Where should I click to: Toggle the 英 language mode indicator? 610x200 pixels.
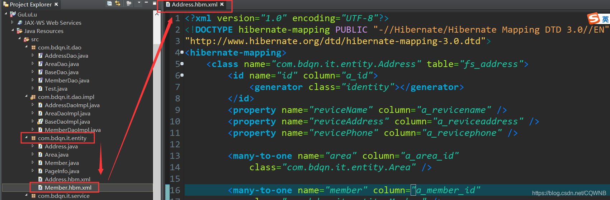pos(605,19)
